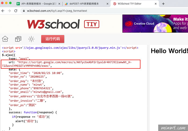
Task: Click the browser back arrow
Action: (3, 11)
